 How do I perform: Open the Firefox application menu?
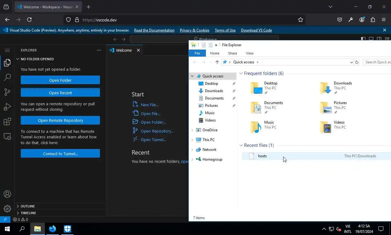pos(384,20)
